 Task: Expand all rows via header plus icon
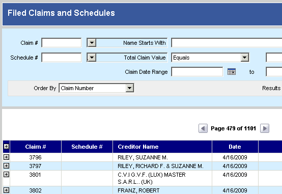click(6, 147)
